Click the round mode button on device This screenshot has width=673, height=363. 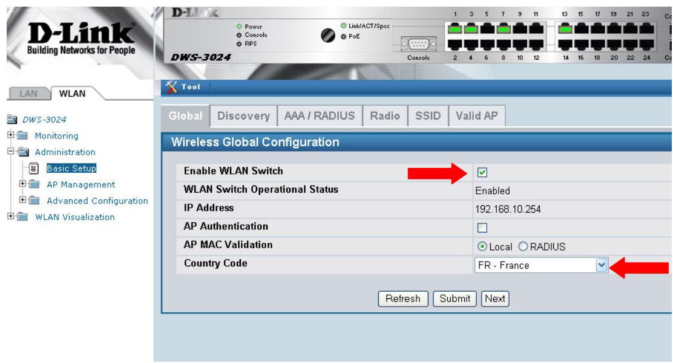point(328,35)
